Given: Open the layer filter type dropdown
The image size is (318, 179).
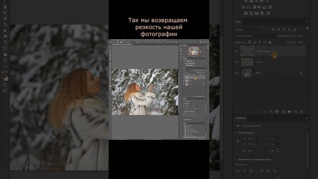Looking at the screenshot, I should point(248,30).
